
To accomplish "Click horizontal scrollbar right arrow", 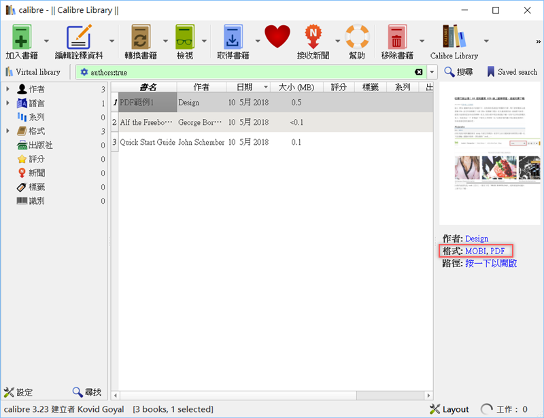I will tap(429, 396).
